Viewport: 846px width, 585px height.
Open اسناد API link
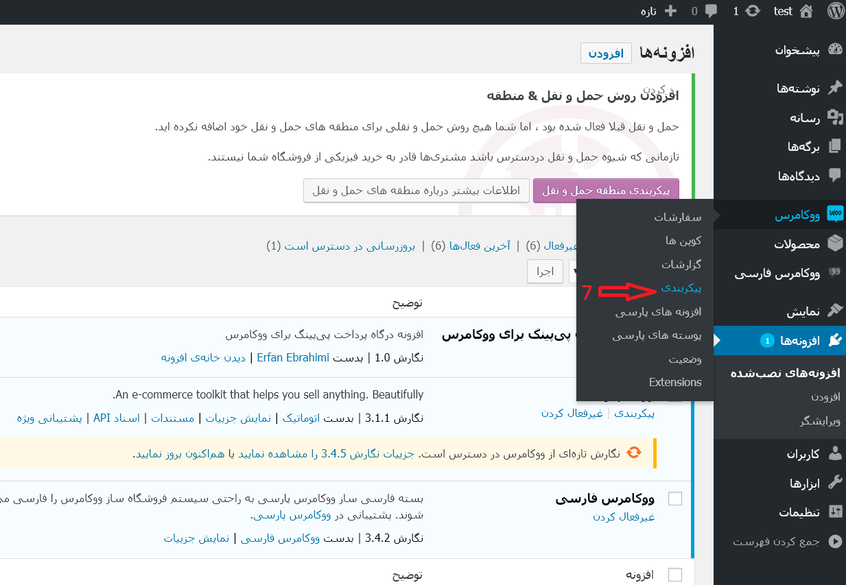point(117,418)
